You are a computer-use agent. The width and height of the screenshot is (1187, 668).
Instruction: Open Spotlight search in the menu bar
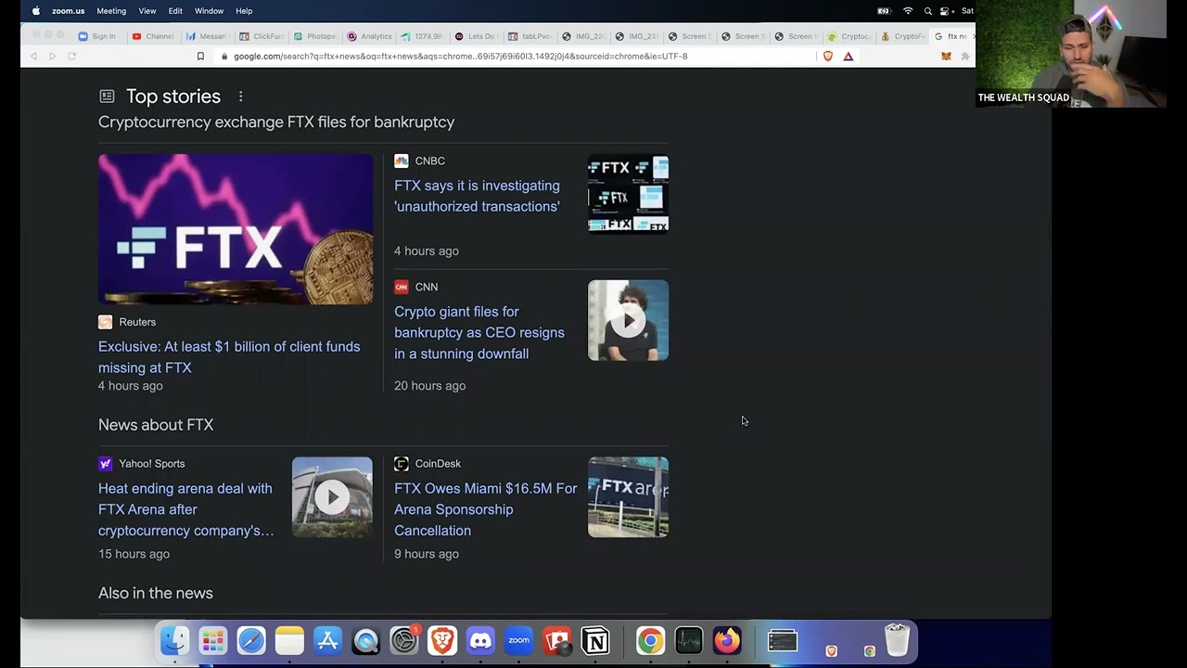point(927,11)
